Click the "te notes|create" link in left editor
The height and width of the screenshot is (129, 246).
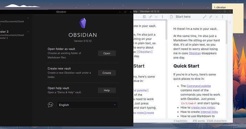144,113
